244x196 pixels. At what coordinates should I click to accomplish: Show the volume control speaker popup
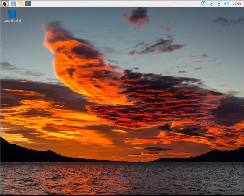coord(226,3)
